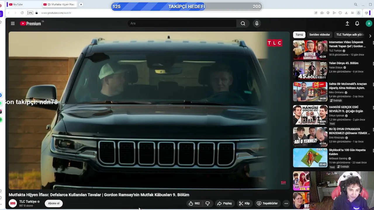Click the site security lock icon
The width and height of the screenshot is (374, 210).
pyautogui.click(x=37, y=13)
